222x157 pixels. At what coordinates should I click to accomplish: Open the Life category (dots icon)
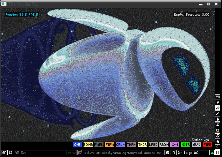(x=217, y=147)
